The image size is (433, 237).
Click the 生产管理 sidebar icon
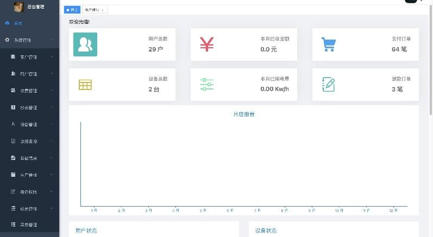pyautogui.click(x=13, y=175)
